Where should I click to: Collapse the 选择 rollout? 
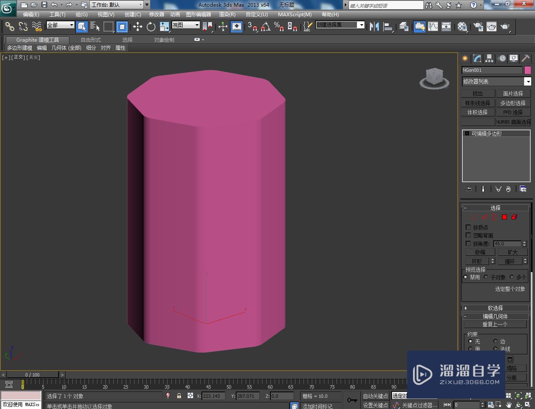pyautogui.click(x=495, y=208)
